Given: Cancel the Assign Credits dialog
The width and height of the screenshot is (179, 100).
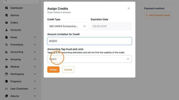Looking at the screenshot, I should [68, 69].
